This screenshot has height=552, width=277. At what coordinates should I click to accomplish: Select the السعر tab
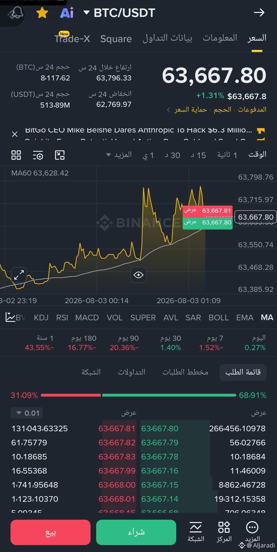(x=257, y=38)
